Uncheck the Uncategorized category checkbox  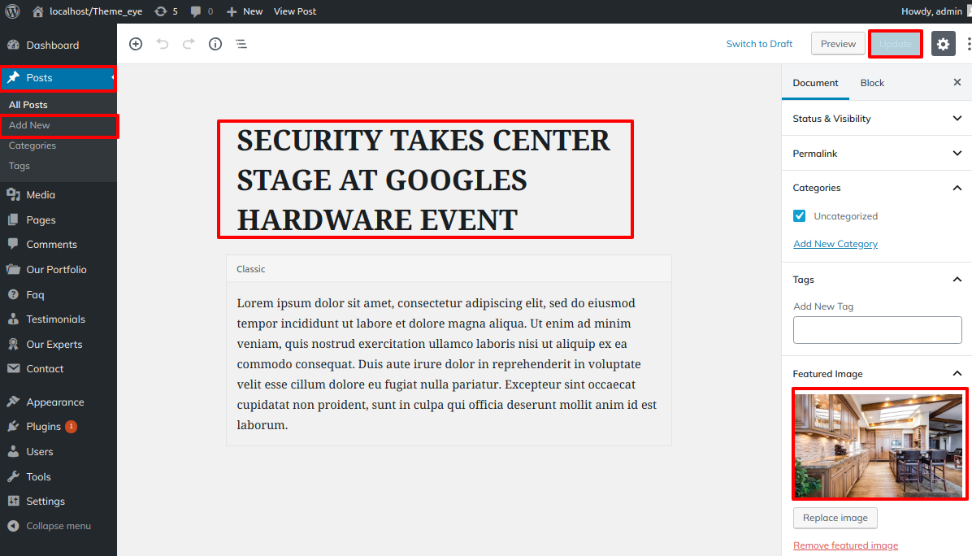tap(800, 216)
